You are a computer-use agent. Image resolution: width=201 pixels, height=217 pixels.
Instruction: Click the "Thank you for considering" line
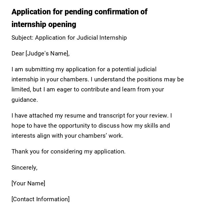(x=68, y=152)
